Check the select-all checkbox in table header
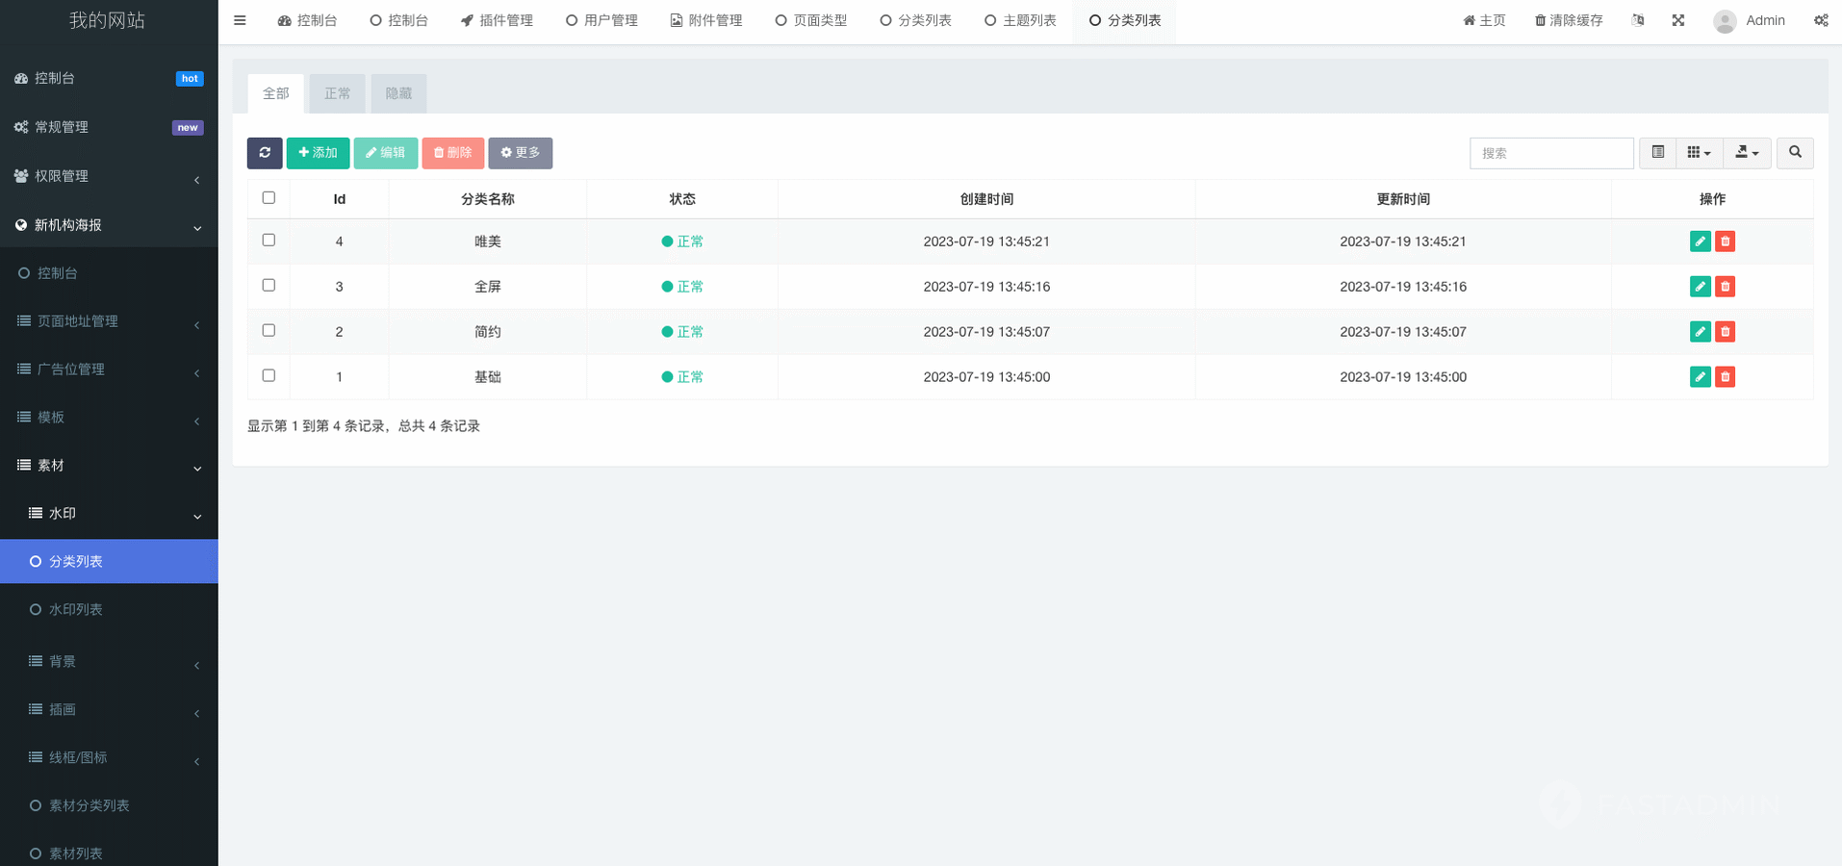 click(269, 198)
